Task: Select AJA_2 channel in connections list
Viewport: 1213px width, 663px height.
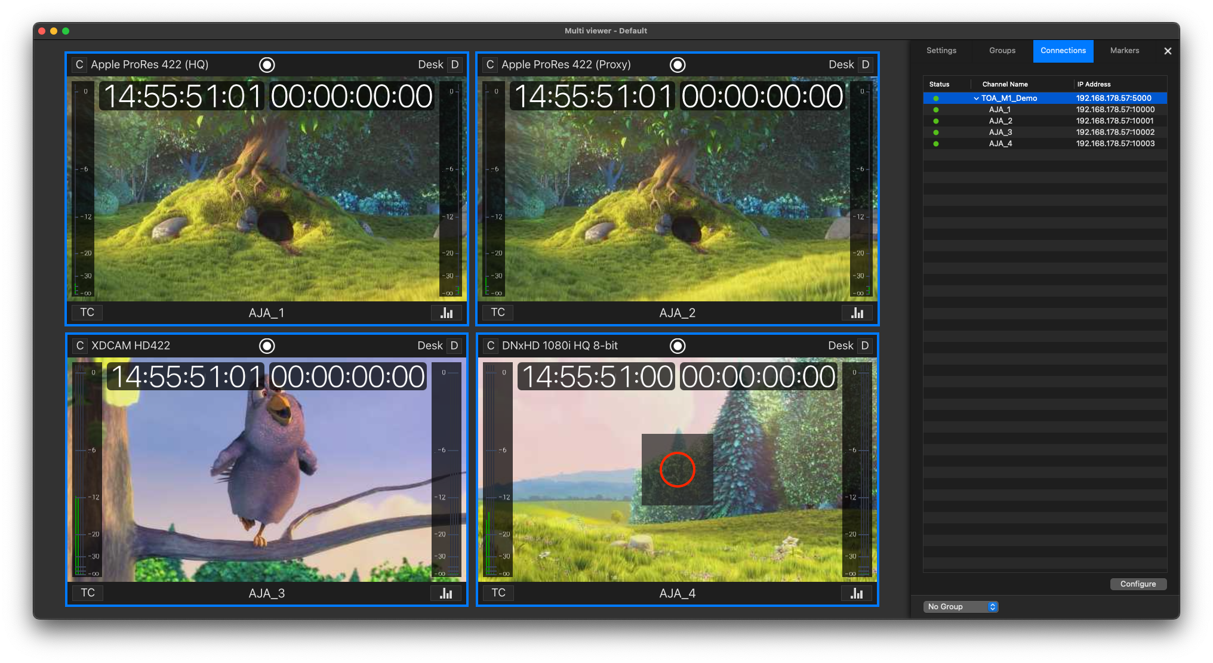Action: (x=1045, y=121)
